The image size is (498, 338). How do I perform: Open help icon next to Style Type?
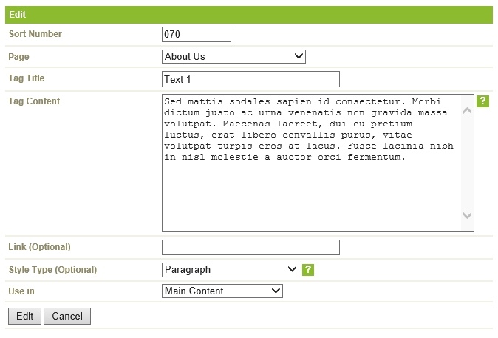coord(308,270)
